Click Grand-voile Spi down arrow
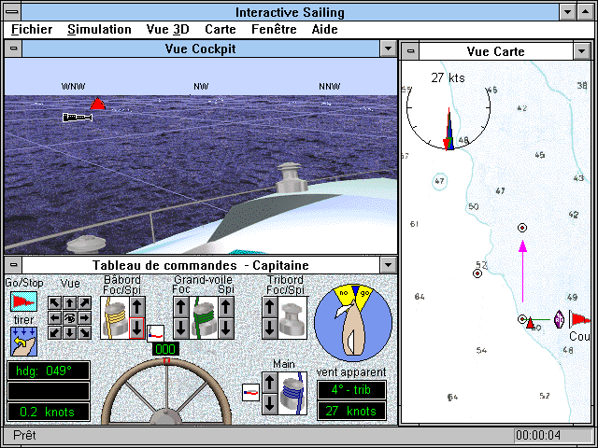The width and height of the screenshot is (598, 448). pyautogui.click(x=226, y=329)
